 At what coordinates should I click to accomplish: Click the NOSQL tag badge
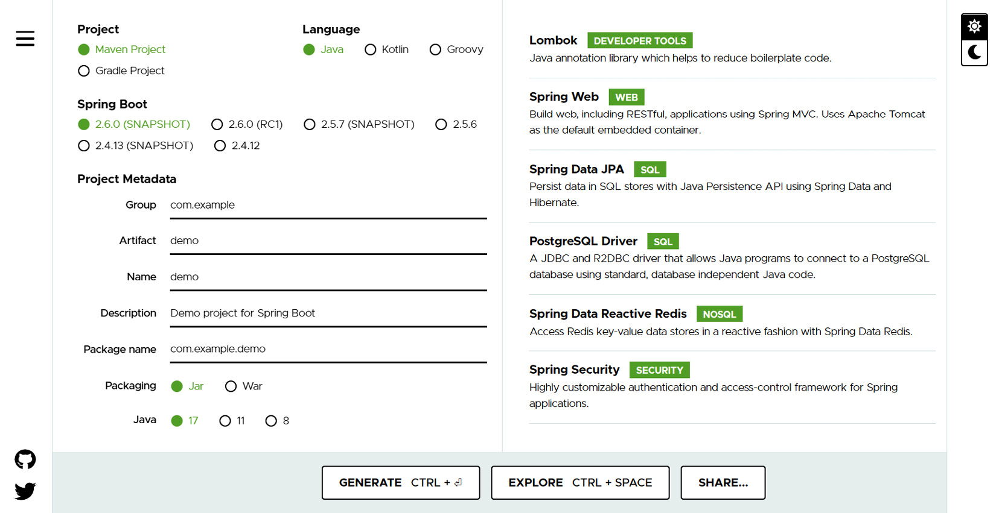[x=720, y=314]
